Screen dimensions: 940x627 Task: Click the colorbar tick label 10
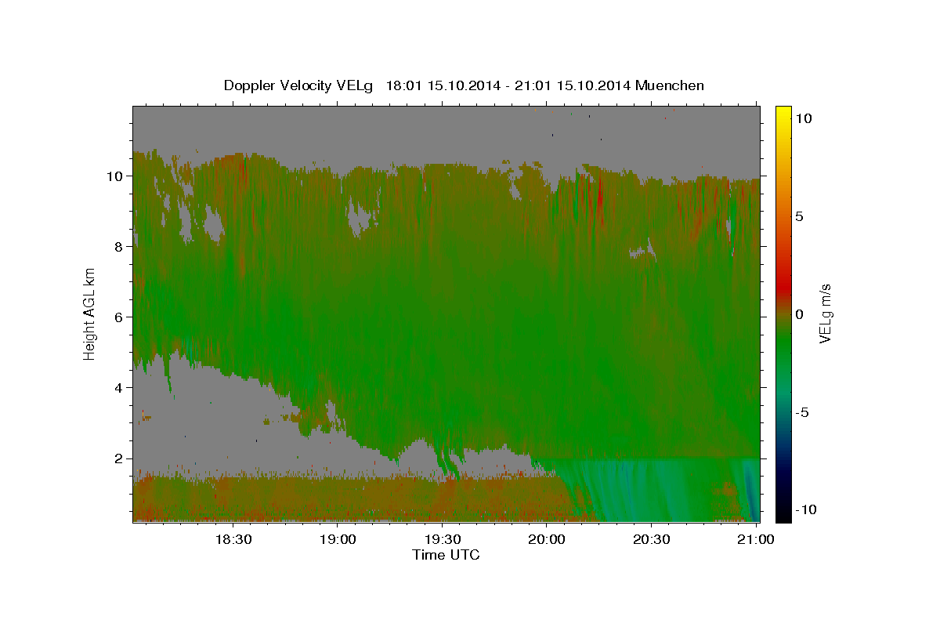[x=803, y=118]
